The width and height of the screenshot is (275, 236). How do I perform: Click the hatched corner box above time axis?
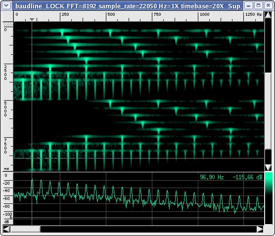(8, 25)
